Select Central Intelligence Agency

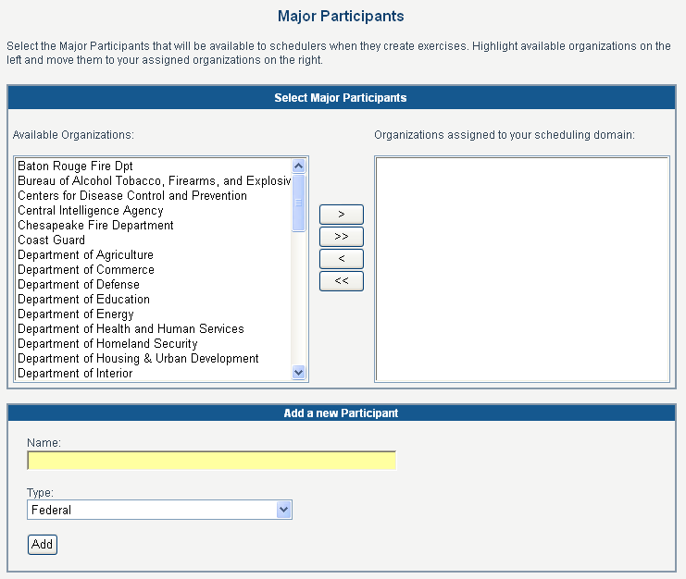click(154, 211)
